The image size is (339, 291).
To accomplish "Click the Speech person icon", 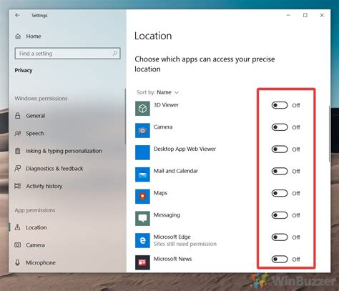I will (x=18, y=134).
